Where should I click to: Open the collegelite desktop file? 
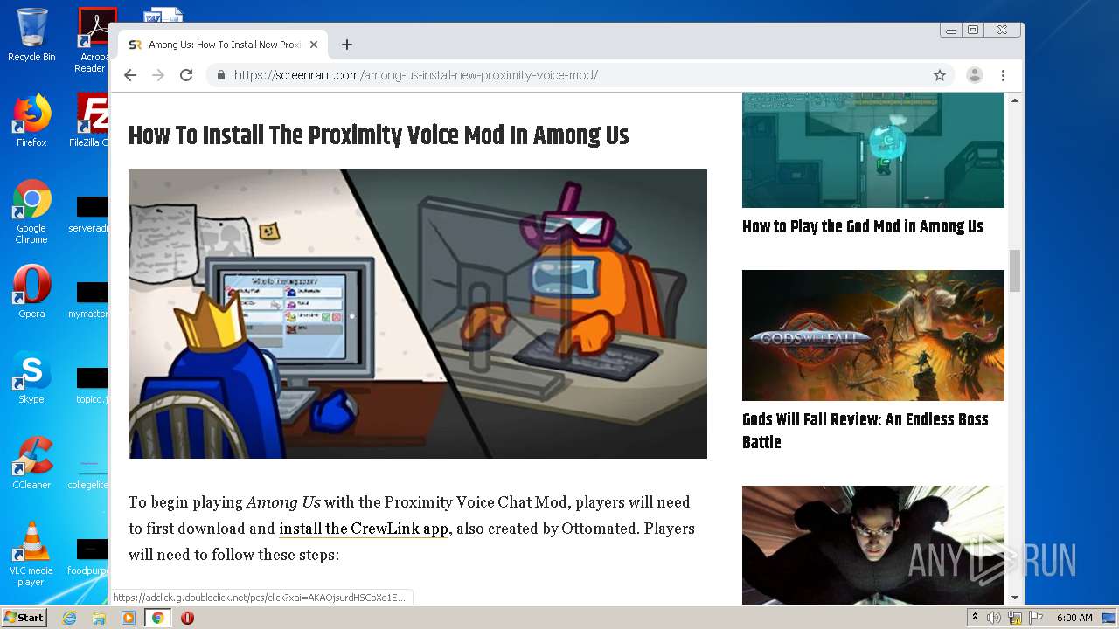click(89, 470)
